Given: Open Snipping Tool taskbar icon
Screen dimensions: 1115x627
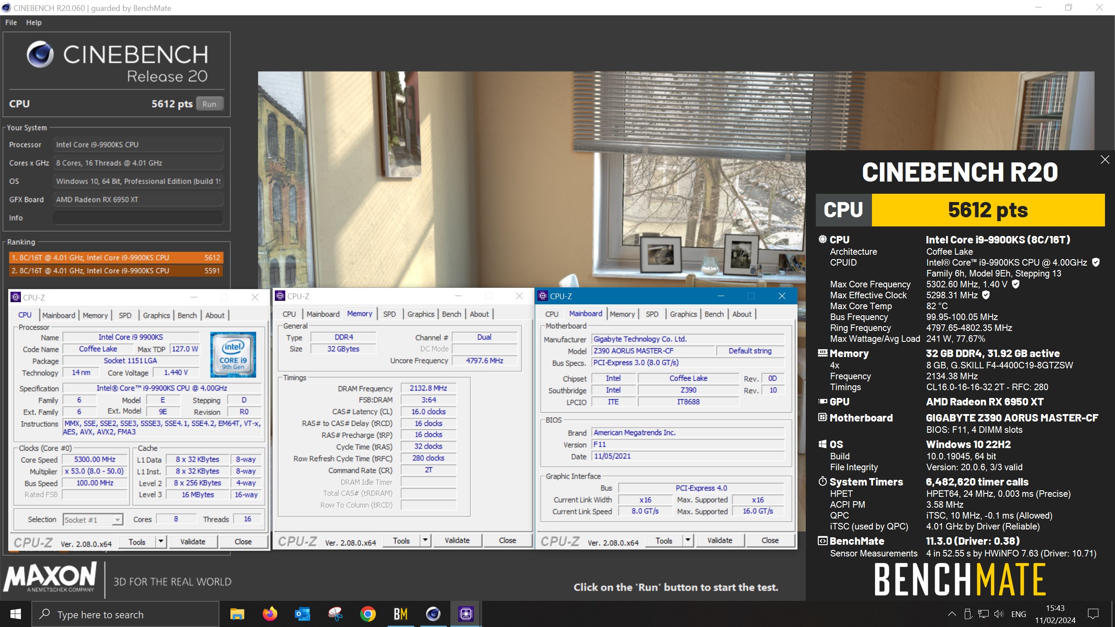Looking at the screenshot, I should pos(335,614).
